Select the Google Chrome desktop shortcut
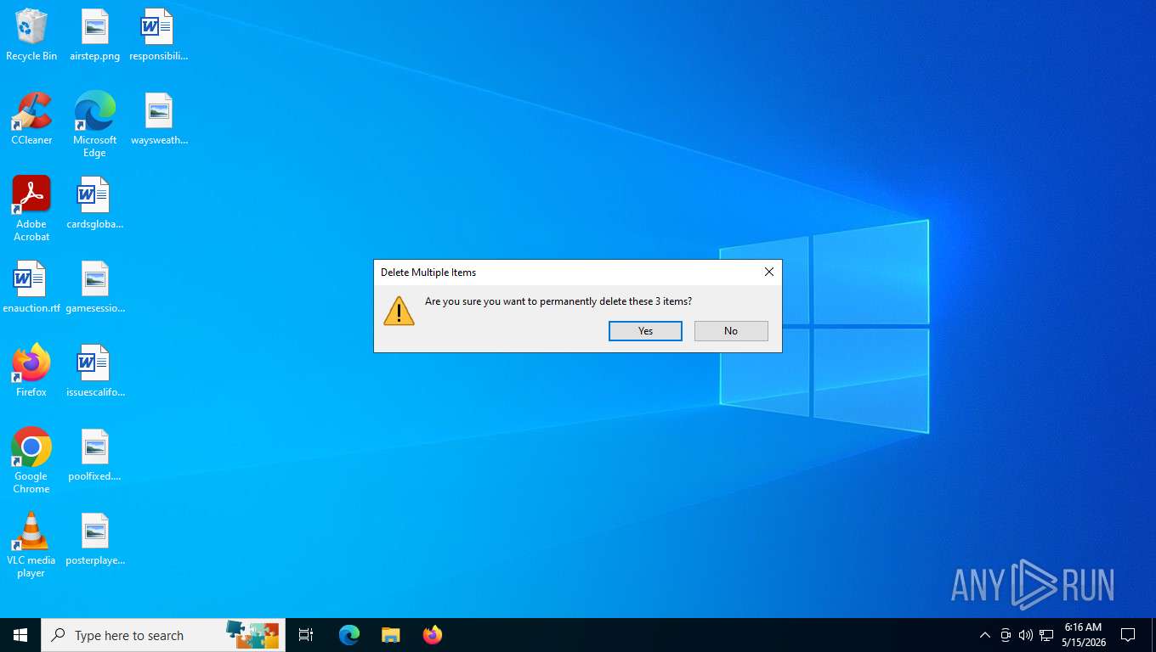This screenshot has height=652, width=1156. (x=31, y=461)
